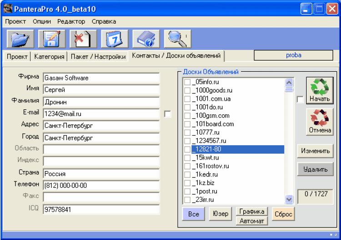Check the _10777.ru board checkbox
Screen dimensions: 341x240
click(187, 132)
